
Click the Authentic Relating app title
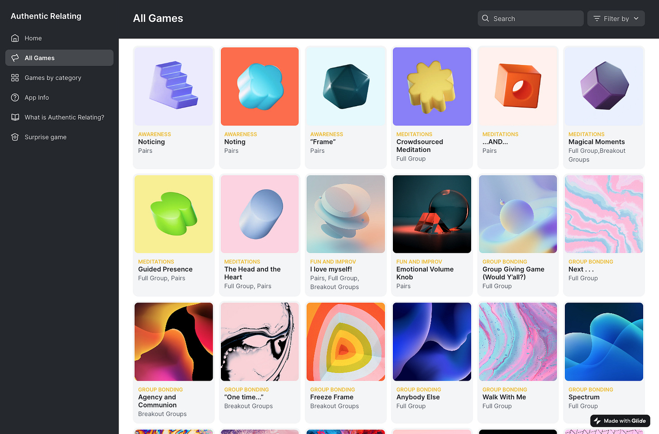click(46, 16)
